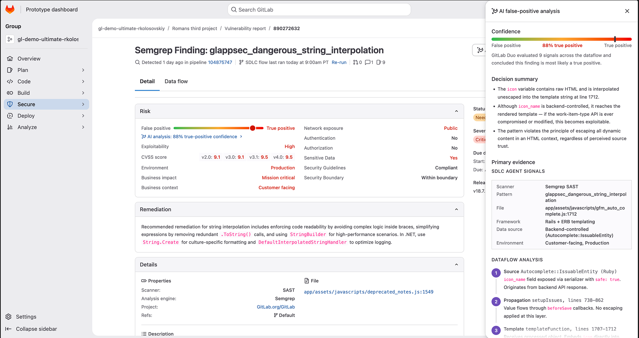Collapse the Details section
The width and height of the screenshot is (639, 338).
point(456,265)
